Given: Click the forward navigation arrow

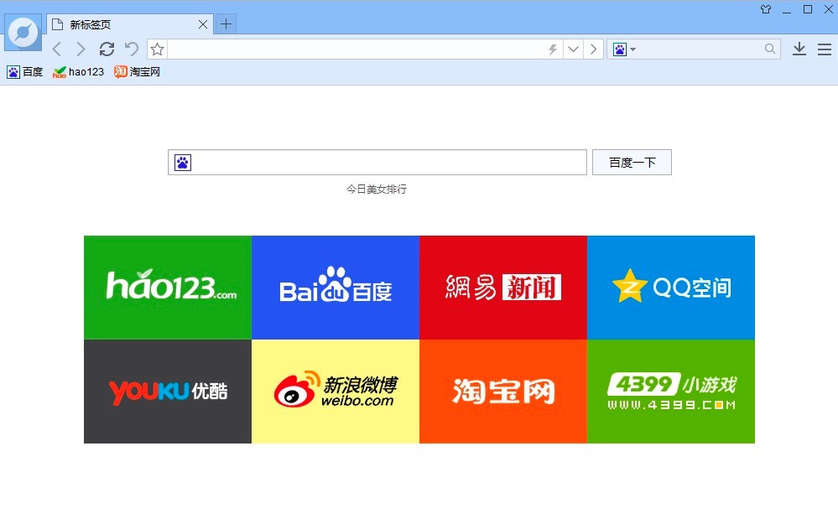Looking at the screenshot, I should (81, 49).
